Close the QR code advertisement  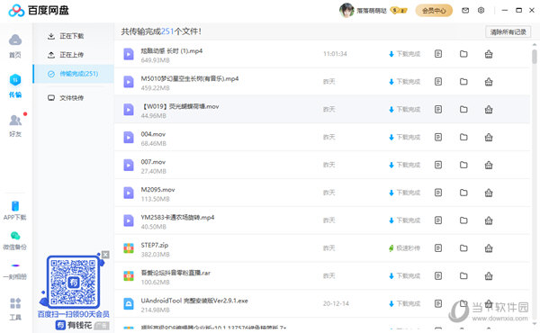[105, 255]
